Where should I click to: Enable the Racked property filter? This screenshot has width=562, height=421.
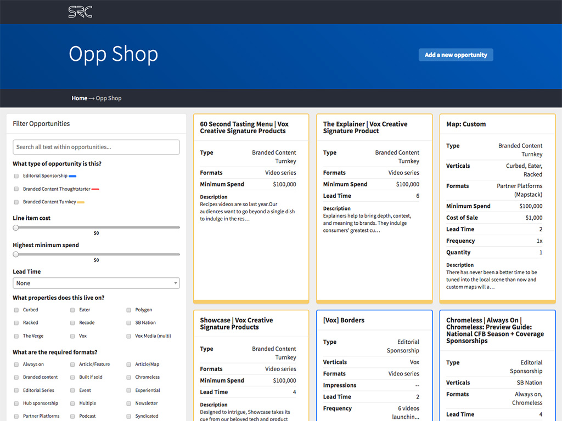[x=16, y=323]
